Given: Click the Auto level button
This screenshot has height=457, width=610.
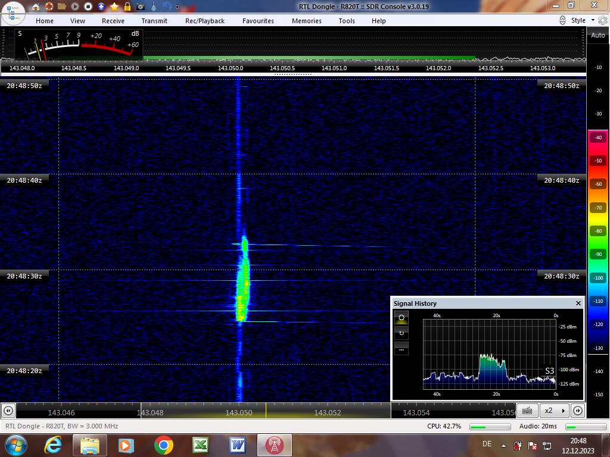Looking at the screenshot, I should point(598,35).
